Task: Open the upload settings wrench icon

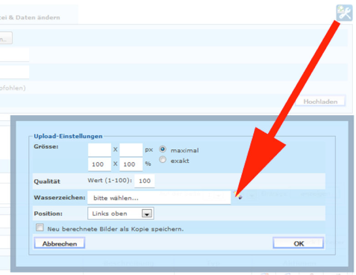Action: pos(344,12)
